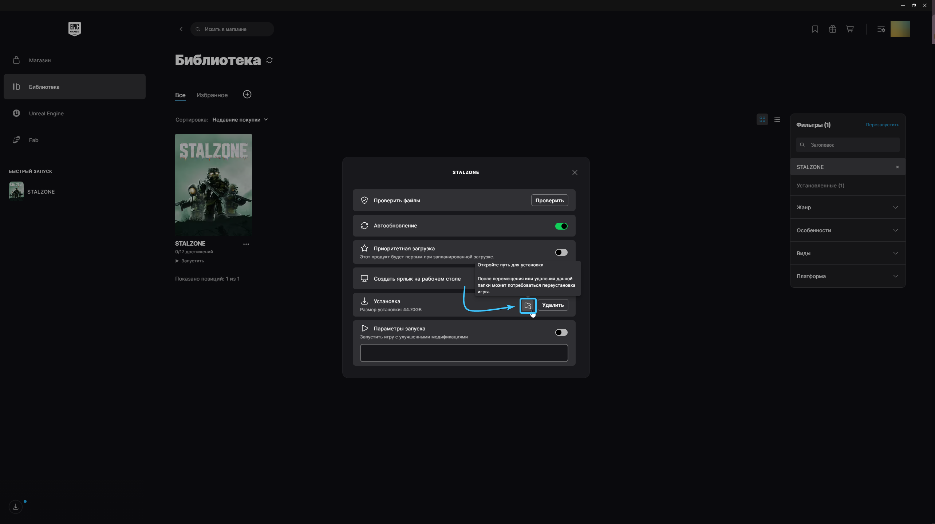The width and height of the screenshot is (935, 524).
Task: Click the Проверить button
Action: tap(549, 200)
